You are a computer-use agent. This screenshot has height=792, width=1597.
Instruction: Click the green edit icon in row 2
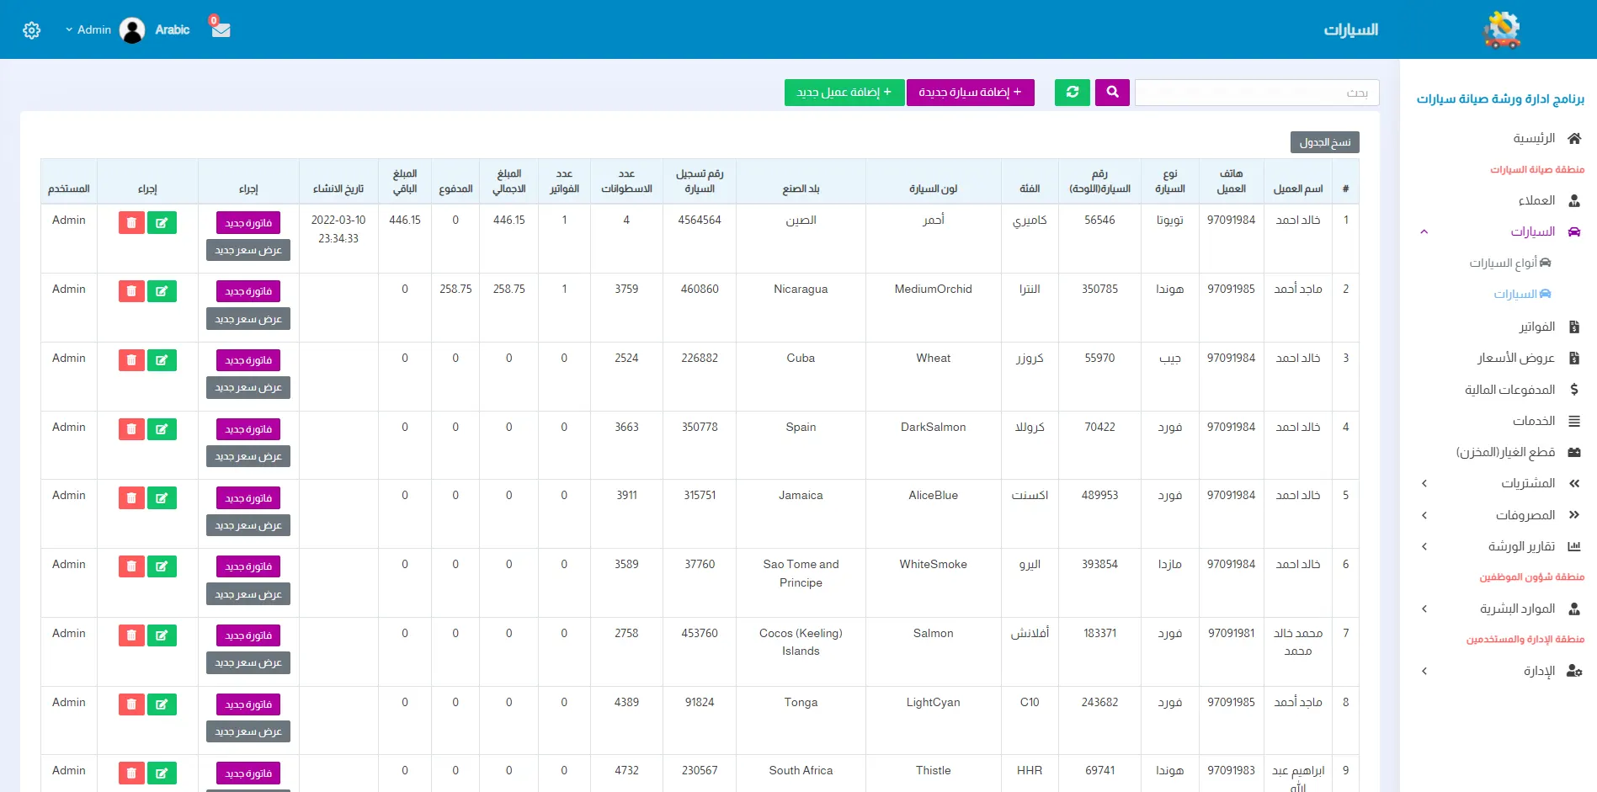162,292
